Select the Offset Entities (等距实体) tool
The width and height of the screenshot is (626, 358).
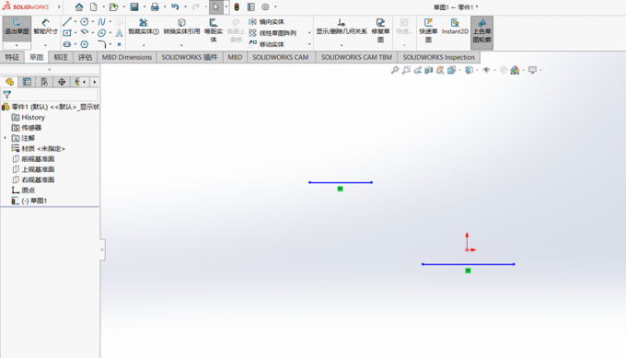tap(214, 30)
